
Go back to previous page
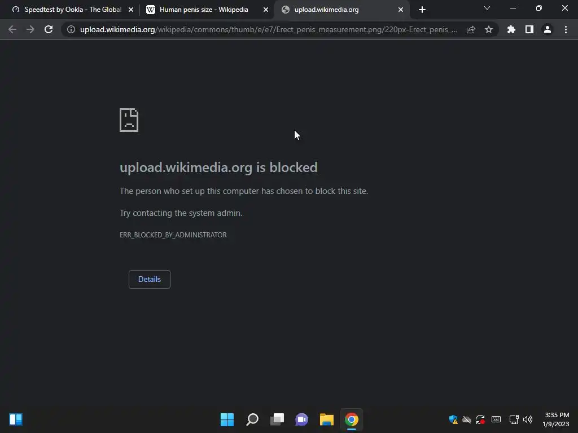pyautogui.click(x=12, y=29)
